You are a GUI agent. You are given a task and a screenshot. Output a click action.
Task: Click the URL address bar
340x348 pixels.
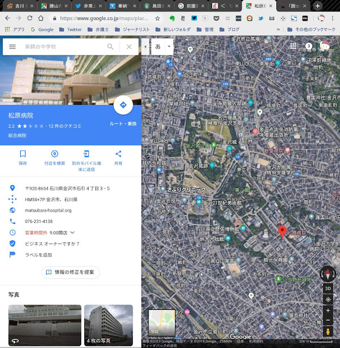[104, 18]
